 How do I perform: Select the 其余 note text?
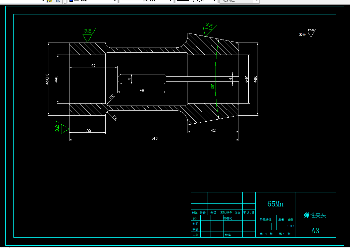click(302, 35)
